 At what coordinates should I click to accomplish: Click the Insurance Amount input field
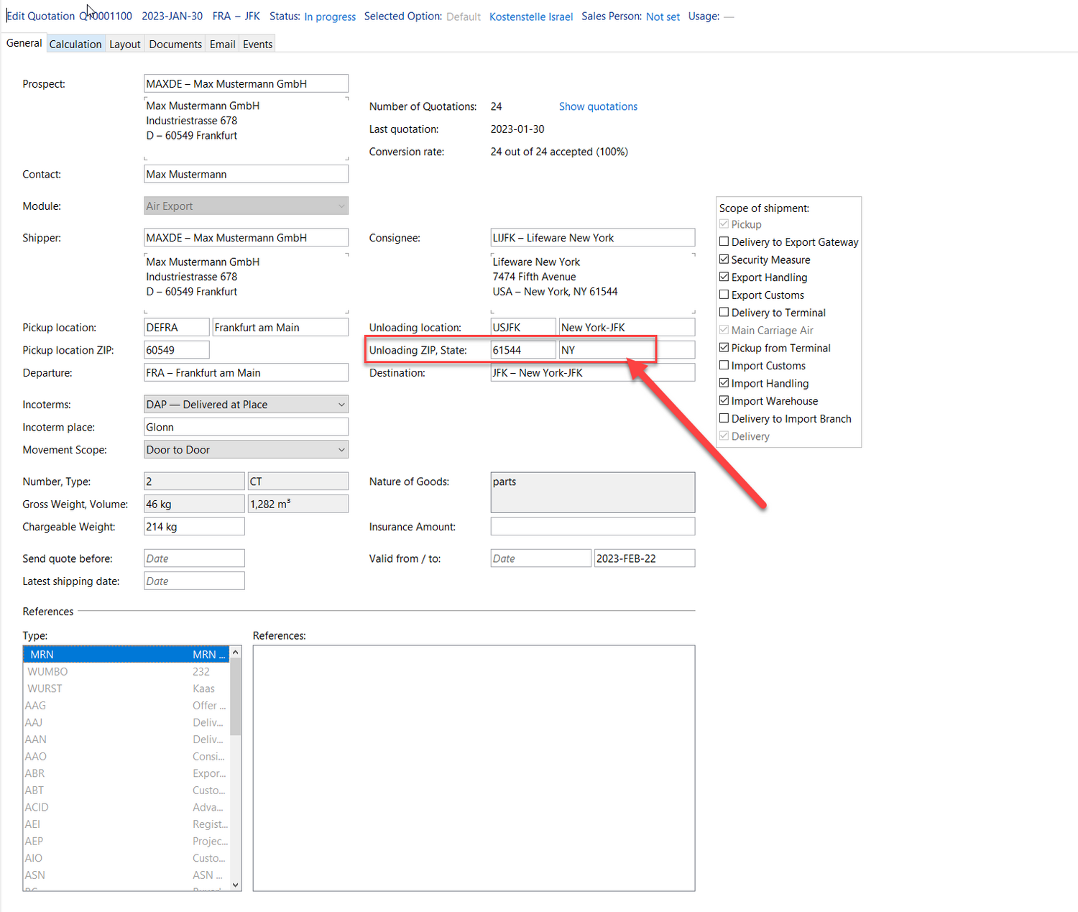tap(593, 527)
